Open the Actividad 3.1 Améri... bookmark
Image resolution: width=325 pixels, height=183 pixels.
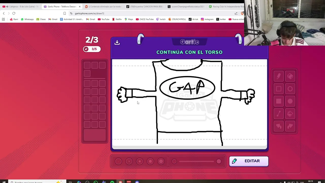click(x=72, y=19)
